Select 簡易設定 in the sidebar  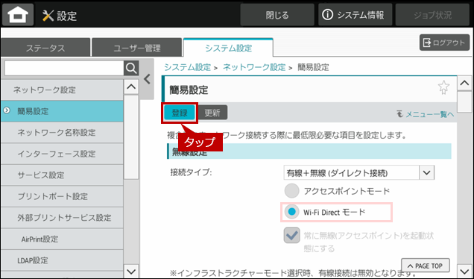62,111
